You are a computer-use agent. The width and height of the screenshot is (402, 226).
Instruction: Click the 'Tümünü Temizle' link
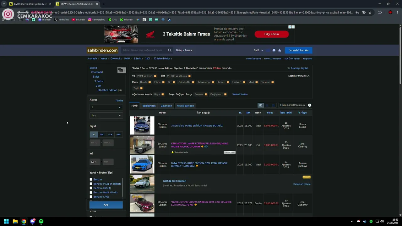pos(240,94)
